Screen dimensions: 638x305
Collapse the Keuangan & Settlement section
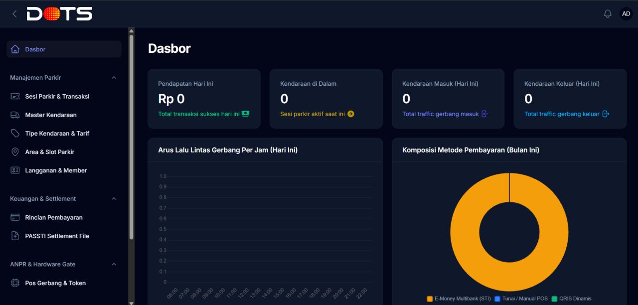pos(114,199)
